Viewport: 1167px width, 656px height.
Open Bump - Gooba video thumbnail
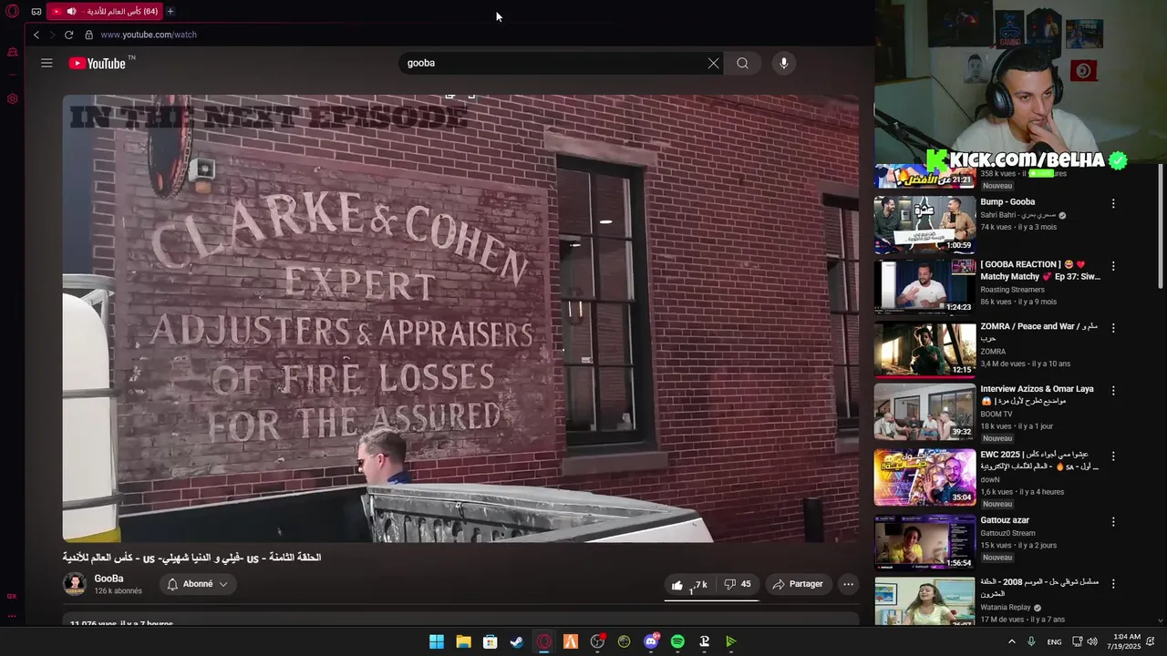point(924,225)
